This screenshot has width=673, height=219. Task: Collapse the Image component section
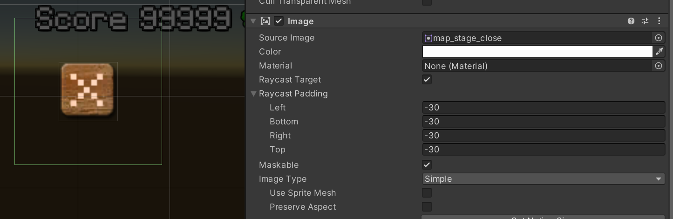tap(253, 21)
